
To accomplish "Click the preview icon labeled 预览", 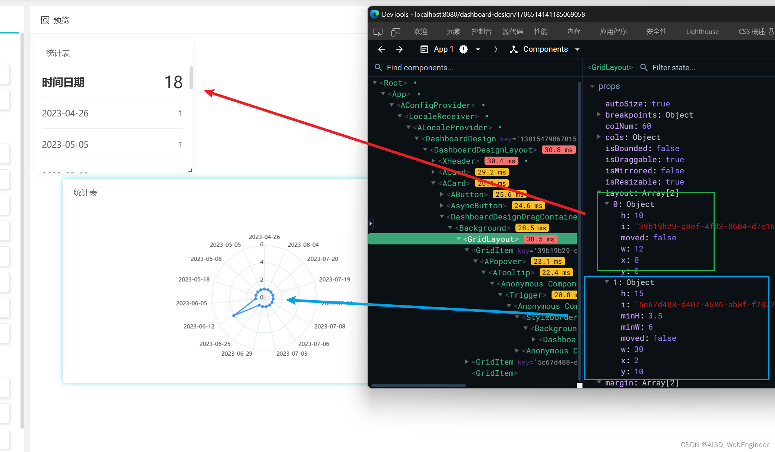I will (x=45, y=20).
